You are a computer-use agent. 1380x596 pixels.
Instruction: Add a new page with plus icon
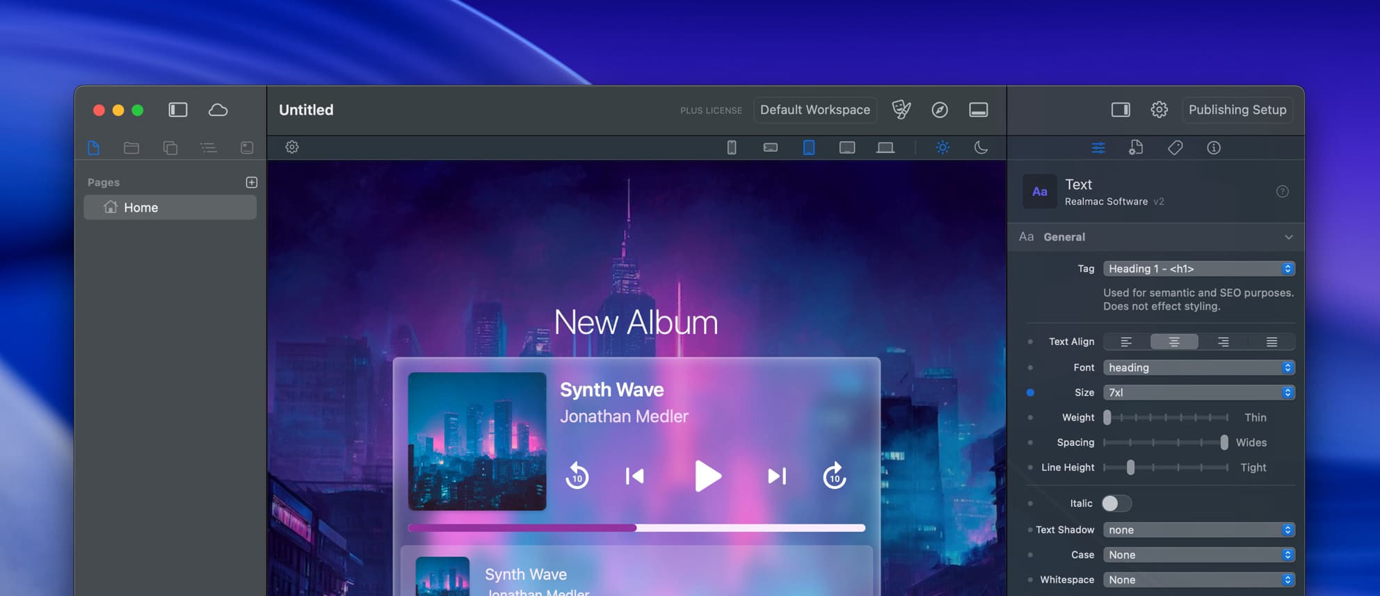(252, 182)
